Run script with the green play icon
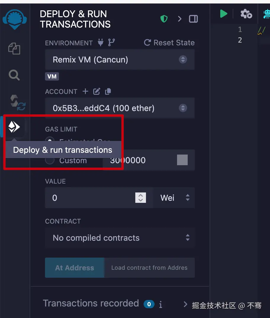The height and width of the screenshot is (318, 270). click(224, 14)
